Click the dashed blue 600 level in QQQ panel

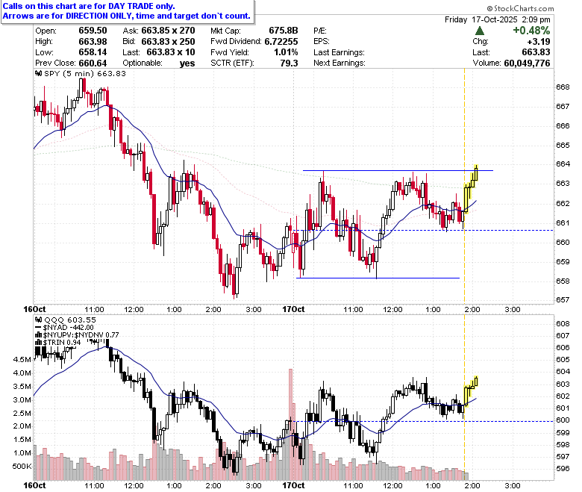pyautogui.click(x=423, y=421)
